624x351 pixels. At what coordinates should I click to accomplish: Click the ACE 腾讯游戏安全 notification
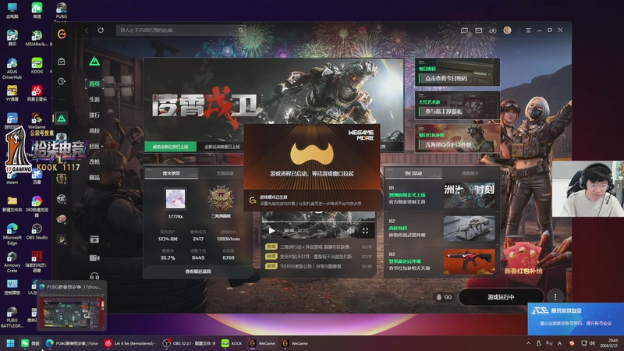576,318
